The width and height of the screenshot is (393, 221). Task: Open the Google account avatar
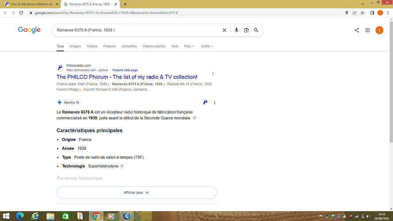click(379, 30)
